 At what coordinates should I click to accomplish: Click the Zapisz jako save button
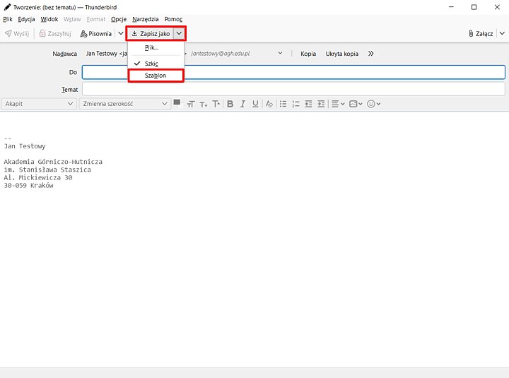tap(151, 34)
